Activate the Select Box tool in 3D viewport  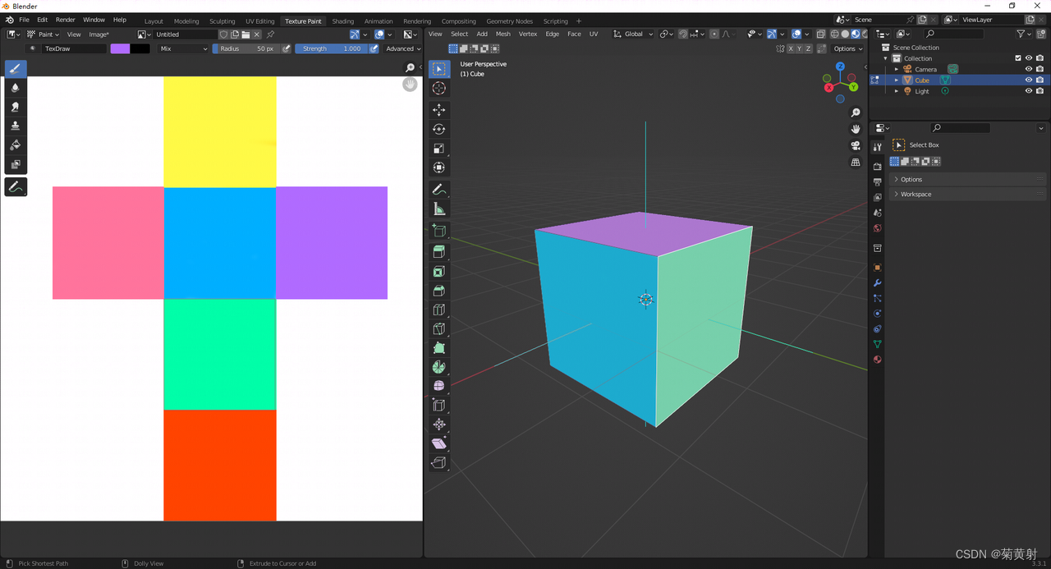pos(439,70)
